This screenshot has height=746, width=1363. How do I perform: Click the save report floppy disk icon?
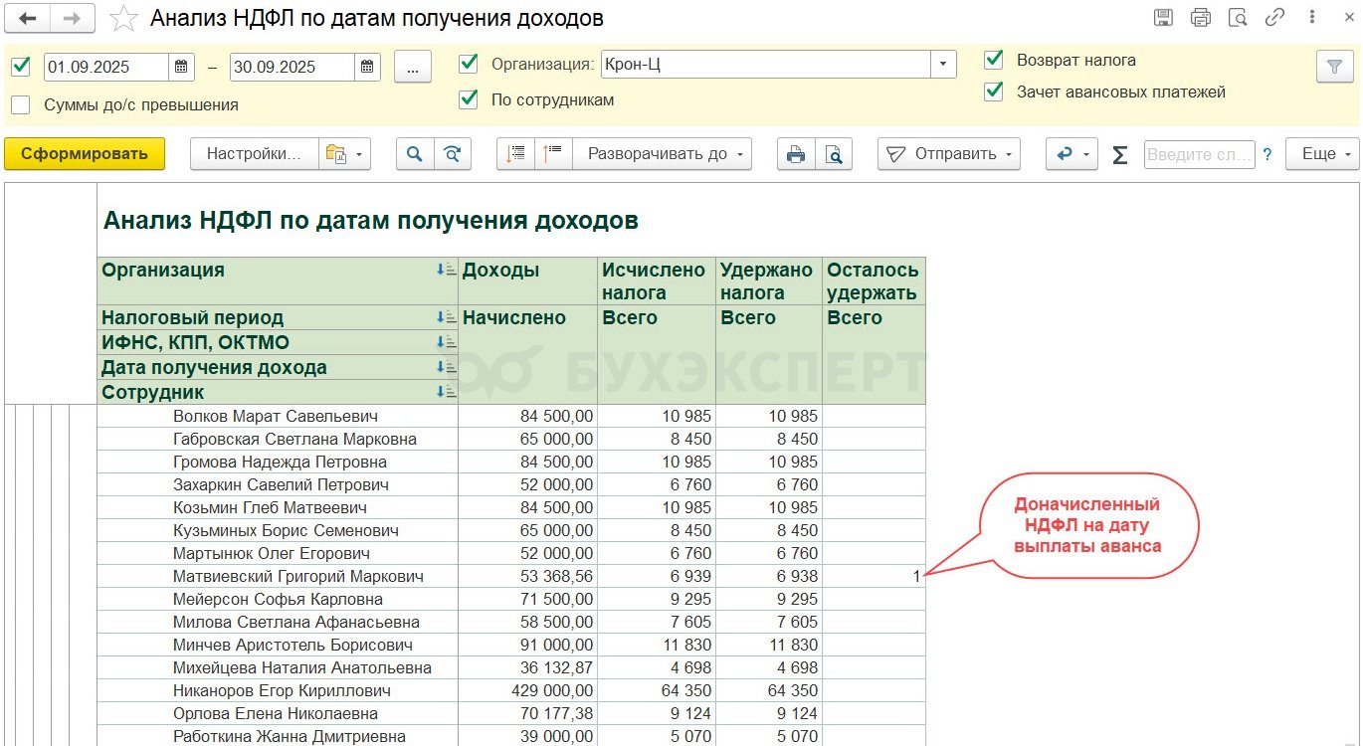(x=1163, y=18)
